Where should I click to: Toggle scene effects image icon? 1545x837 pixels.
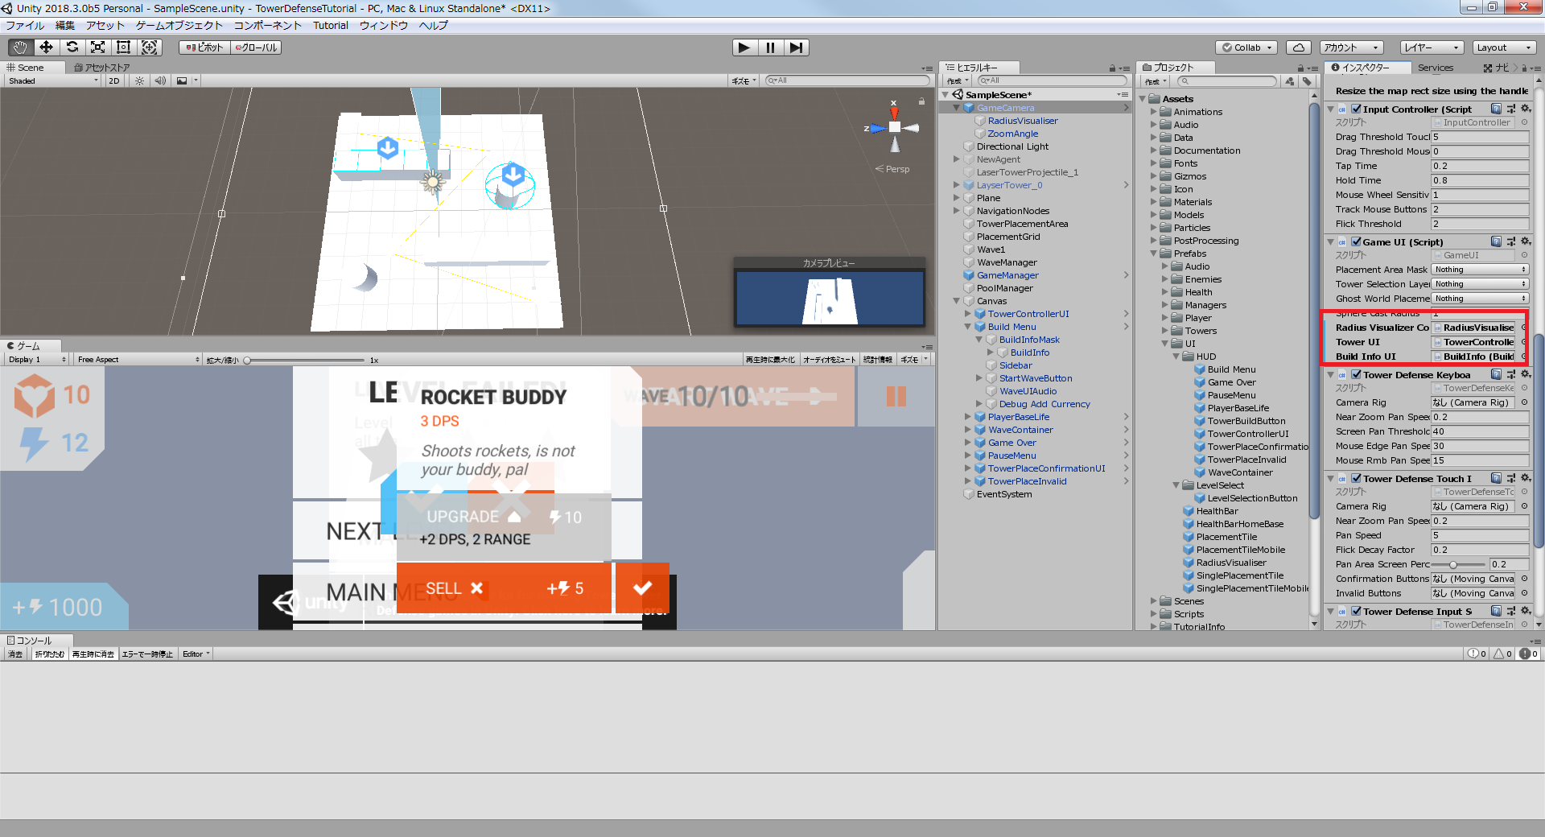click(x=182, y=80)
